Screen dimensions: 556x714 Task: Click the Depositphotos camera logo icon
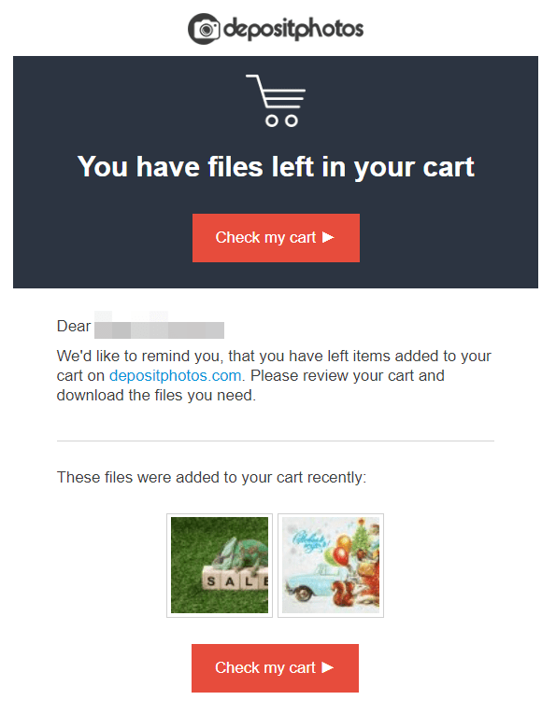pyautogui.click(x=204, y=29)
